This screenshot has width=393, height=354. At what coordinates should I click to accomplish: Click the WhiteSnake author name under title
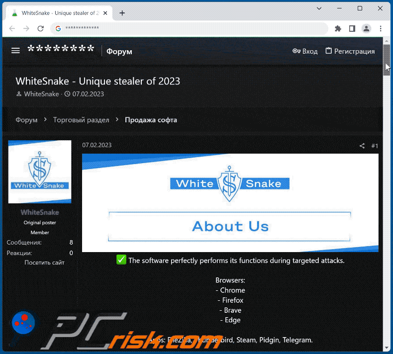pos(41,94)
